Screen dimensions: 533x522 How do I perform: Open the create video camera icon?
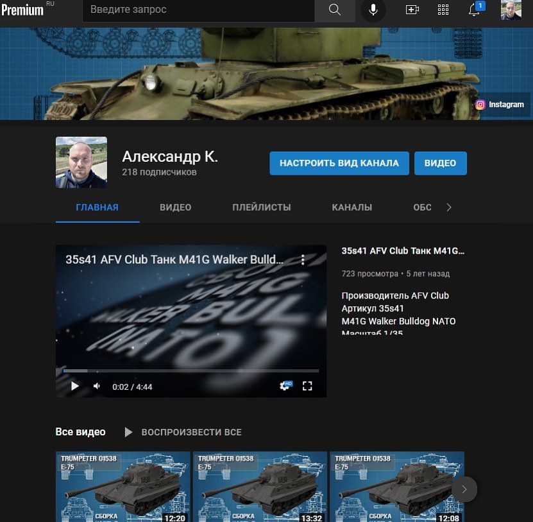412,10
